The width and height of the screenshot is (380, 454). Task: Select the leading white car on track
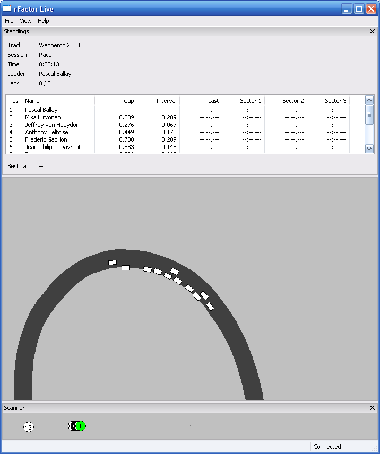[112, 262]
